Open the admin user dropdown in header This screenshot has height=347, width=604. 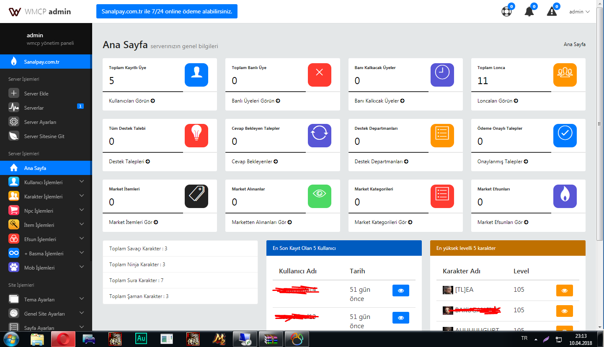click(579, 12)
